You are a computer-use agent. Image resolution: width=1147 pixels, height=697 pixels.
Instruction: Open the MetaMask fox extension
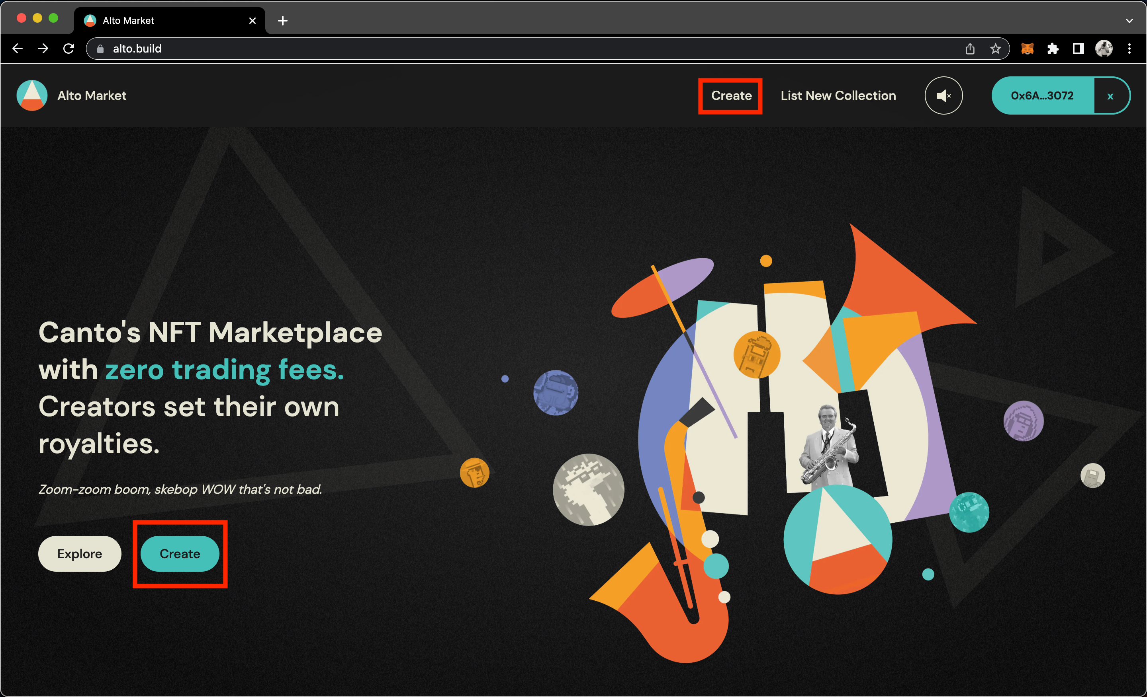coord(1028,49)
